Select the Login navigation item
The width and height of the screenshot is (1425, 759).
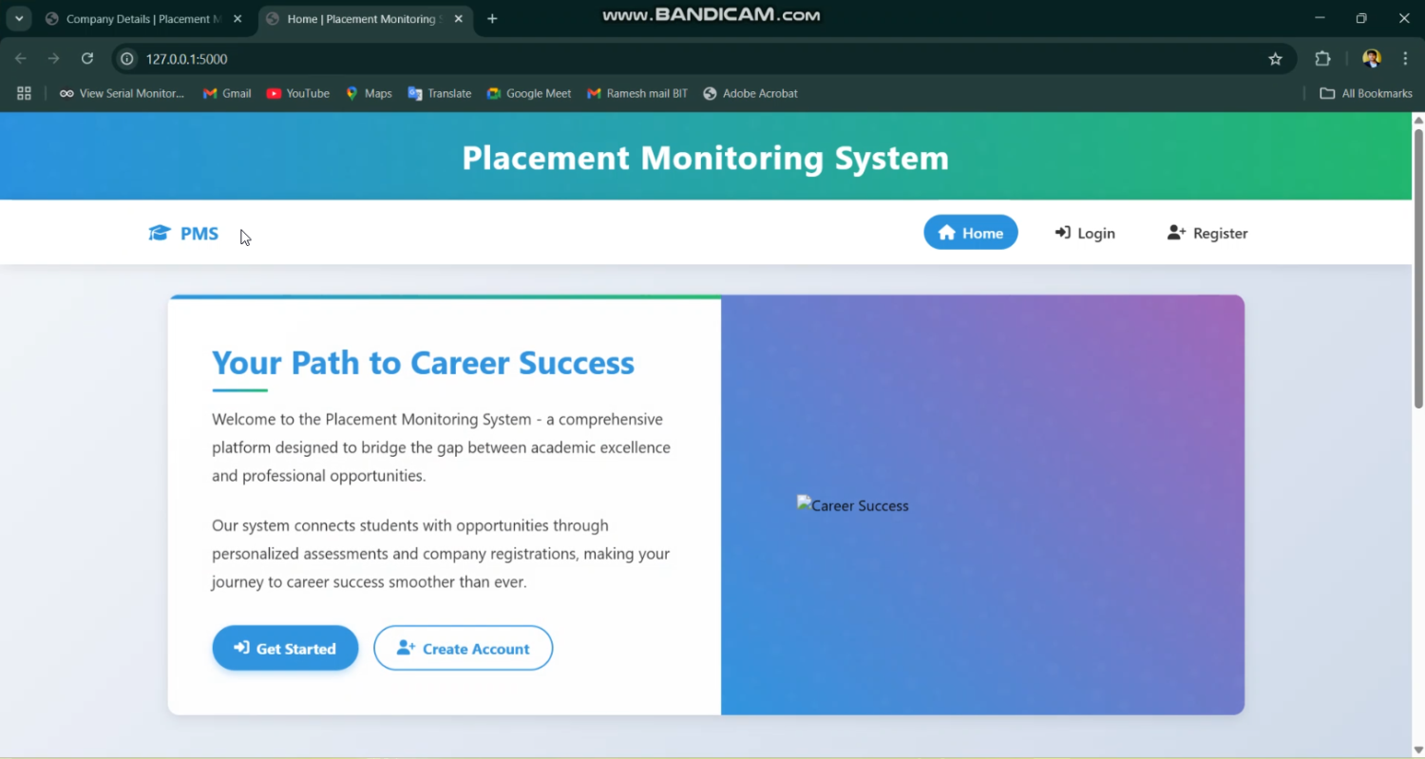(1084, 233)
